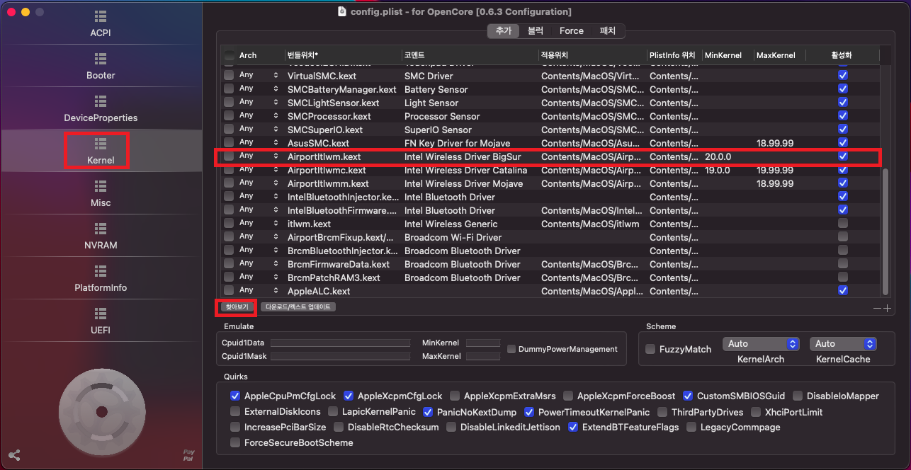Change Arch stepper for SMCSuperIO.kext row
This screenshot has height=470, width=911.
276,130
